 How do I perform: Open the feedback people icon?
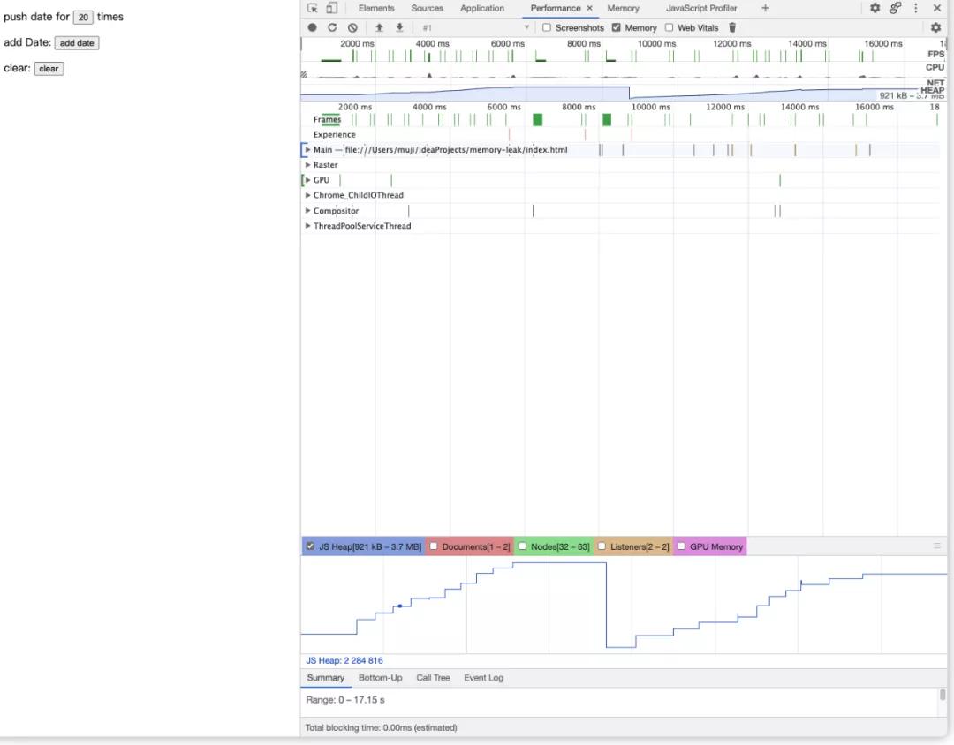(895, 8)
